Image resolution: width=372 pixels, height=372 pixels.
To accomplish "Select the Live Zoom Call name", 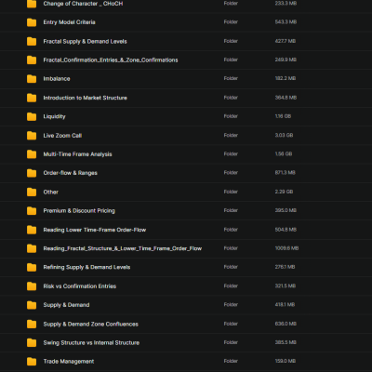I will click(x=62, y=136).
